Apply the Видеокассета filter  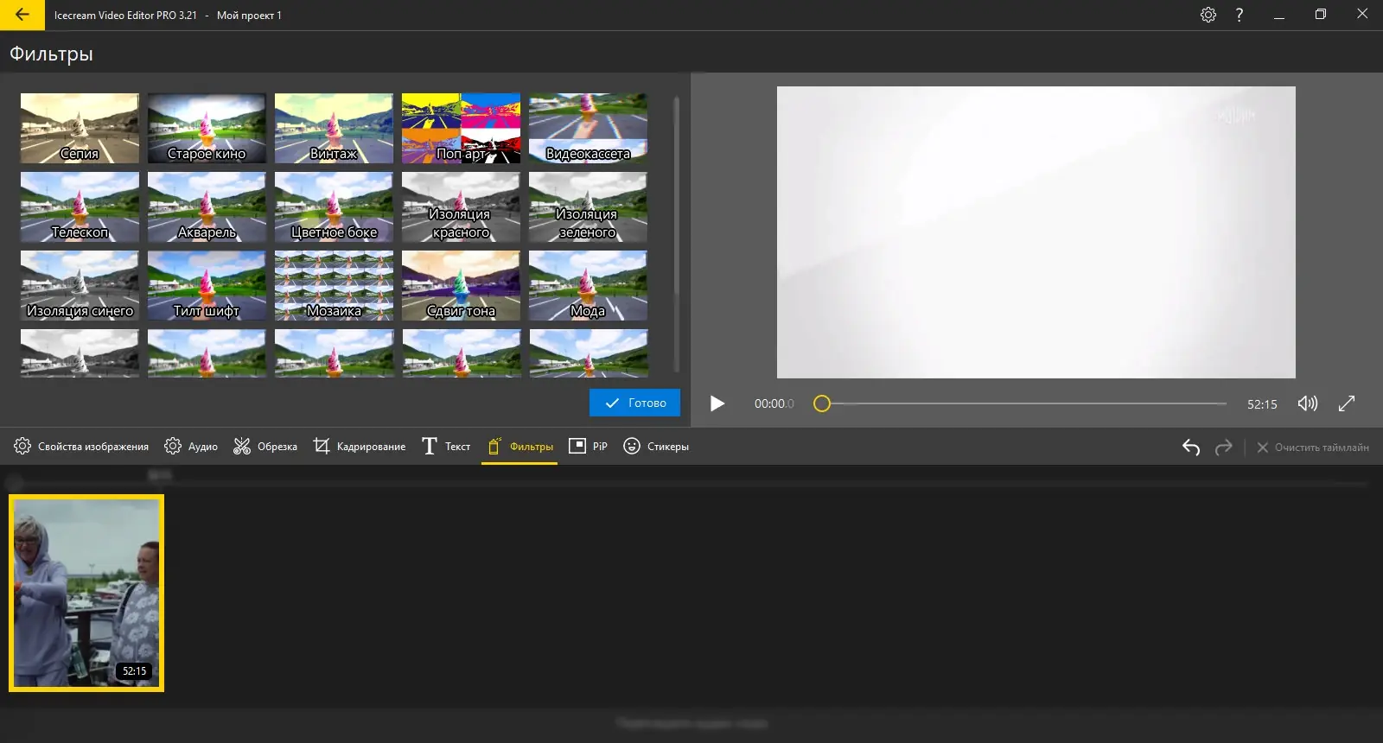[588, 129]
